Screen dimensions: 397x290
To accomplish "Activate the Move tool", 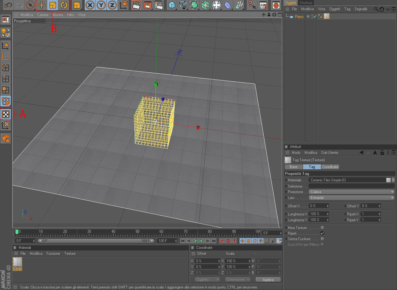I will tap(42, 5).
